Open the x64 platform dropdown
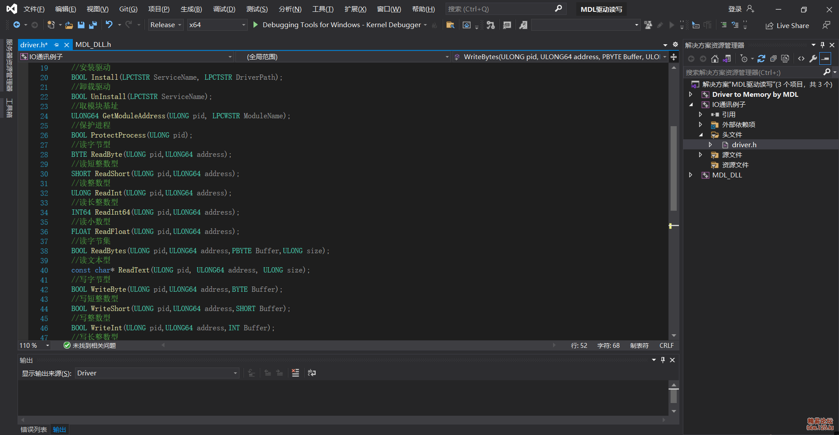The image size is (839, 435). tap(217, 25)
